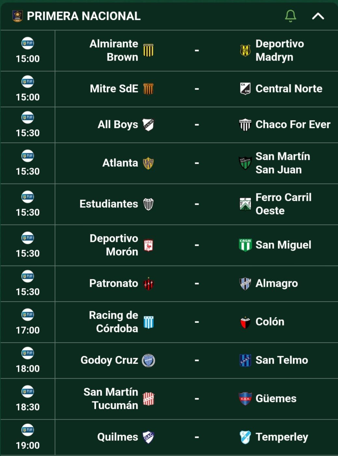This screenshot has height=456, width=338.
Task: Click the Almirante Brown team crest
Action: [148, 50]
